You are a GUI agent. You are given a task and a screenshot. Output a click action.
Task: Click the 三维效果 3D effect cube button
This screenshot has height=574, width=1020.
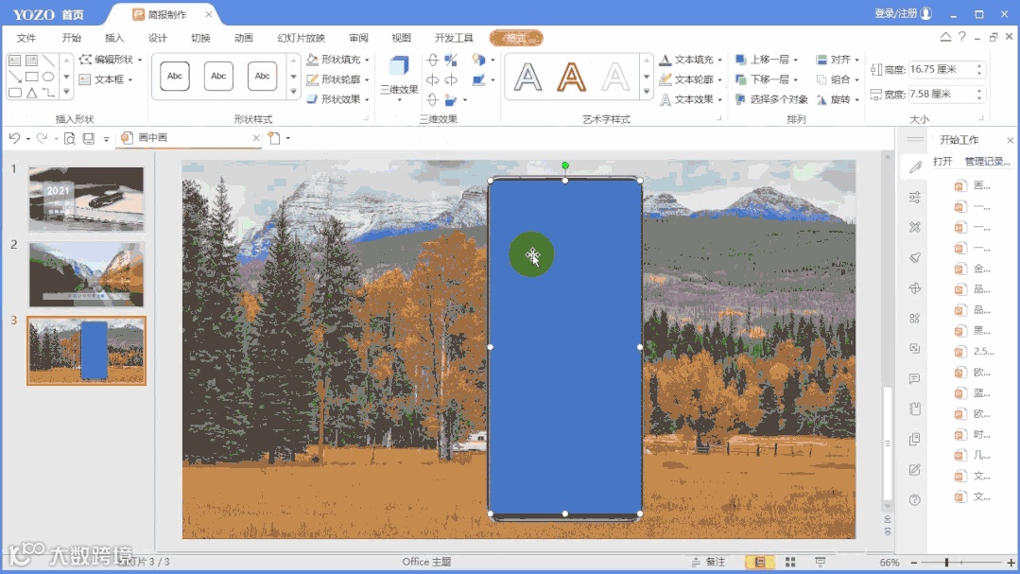tap(400, 77)
